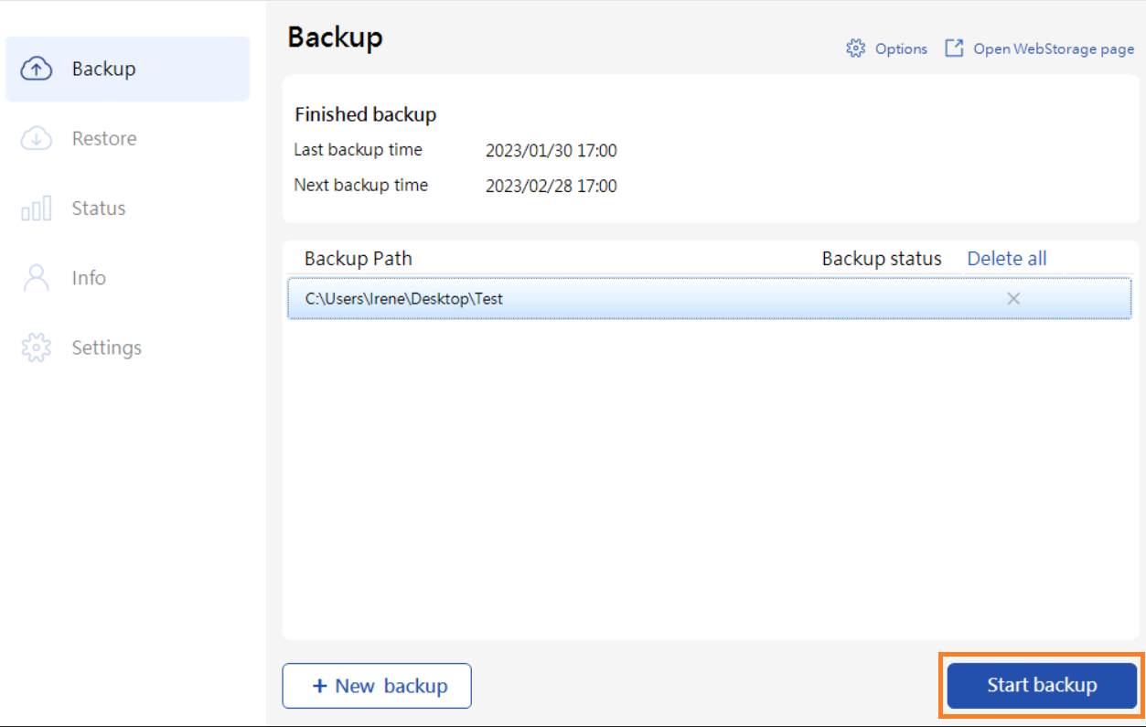Image resolution: width=1146 pixels, height=727 pixels.
Task: Click the Options gear icon
Action: 855,48
